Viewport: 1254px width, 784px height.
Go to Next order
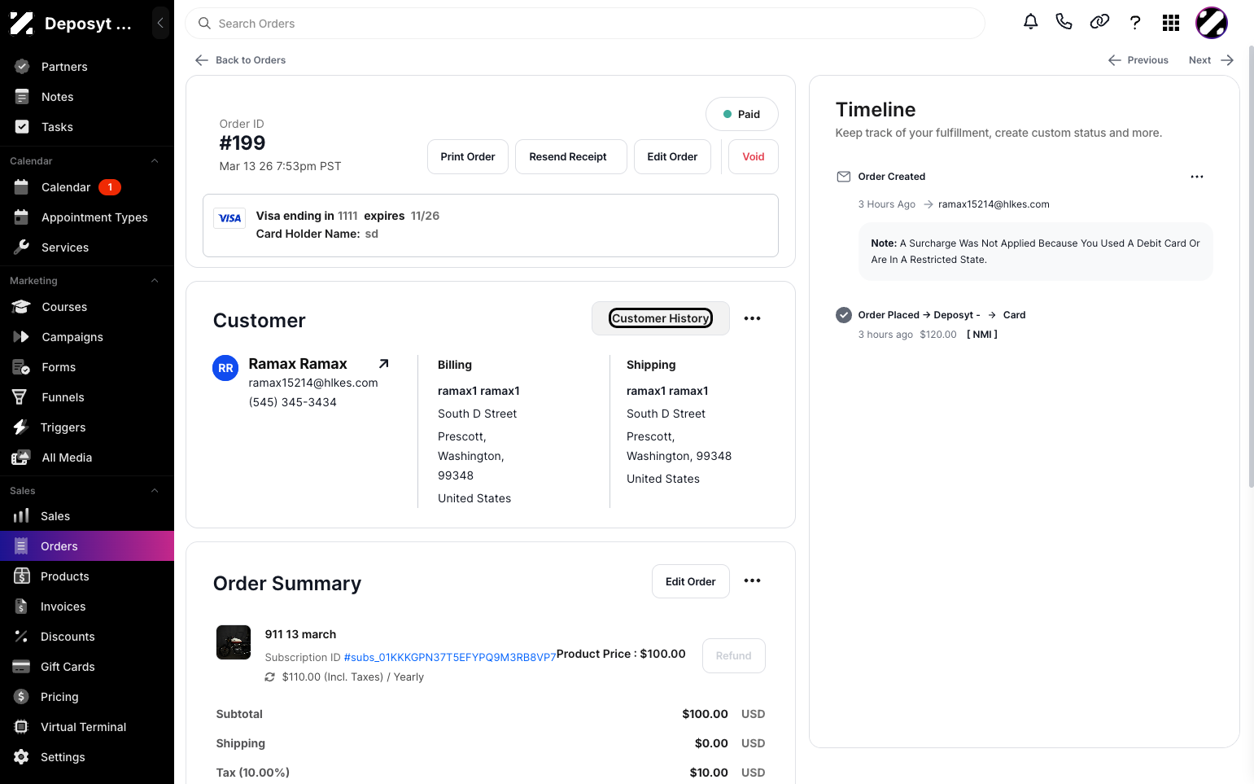1211,60
